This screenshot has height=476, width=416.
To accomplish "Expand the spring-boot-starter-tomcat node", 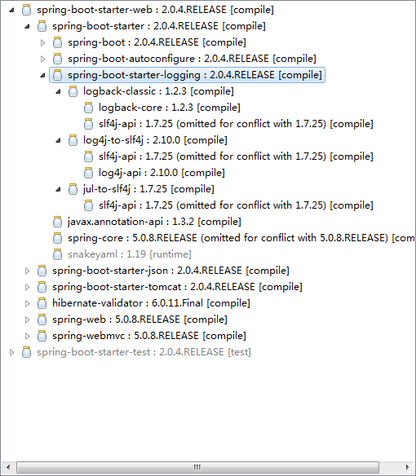I will [28, 287].
